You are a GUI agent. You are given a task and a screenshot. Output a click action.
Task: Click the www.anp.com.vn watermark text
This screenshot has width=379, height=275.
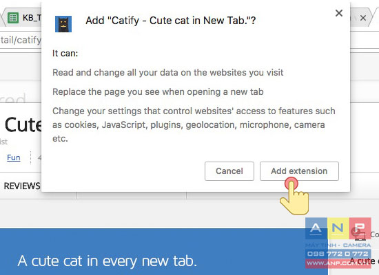tap(338, 263)
